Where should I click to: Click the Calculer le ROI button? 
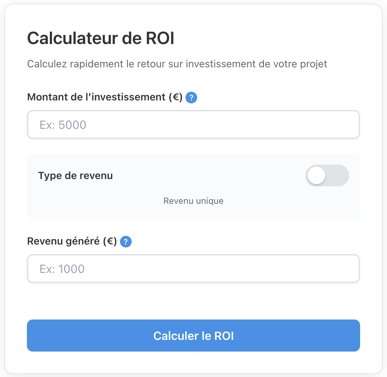[193, 336]
